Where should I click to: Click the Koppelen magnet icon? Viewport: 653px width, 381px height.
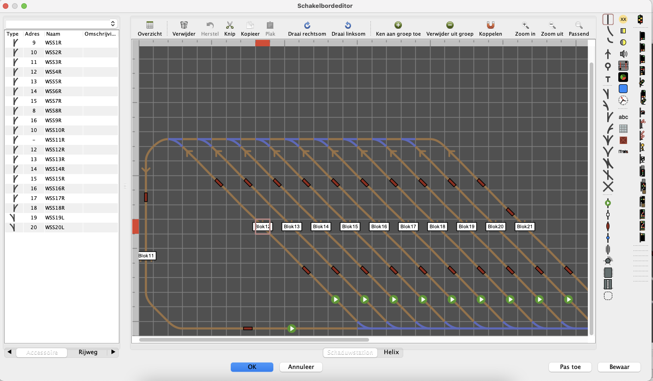[490, 25]
